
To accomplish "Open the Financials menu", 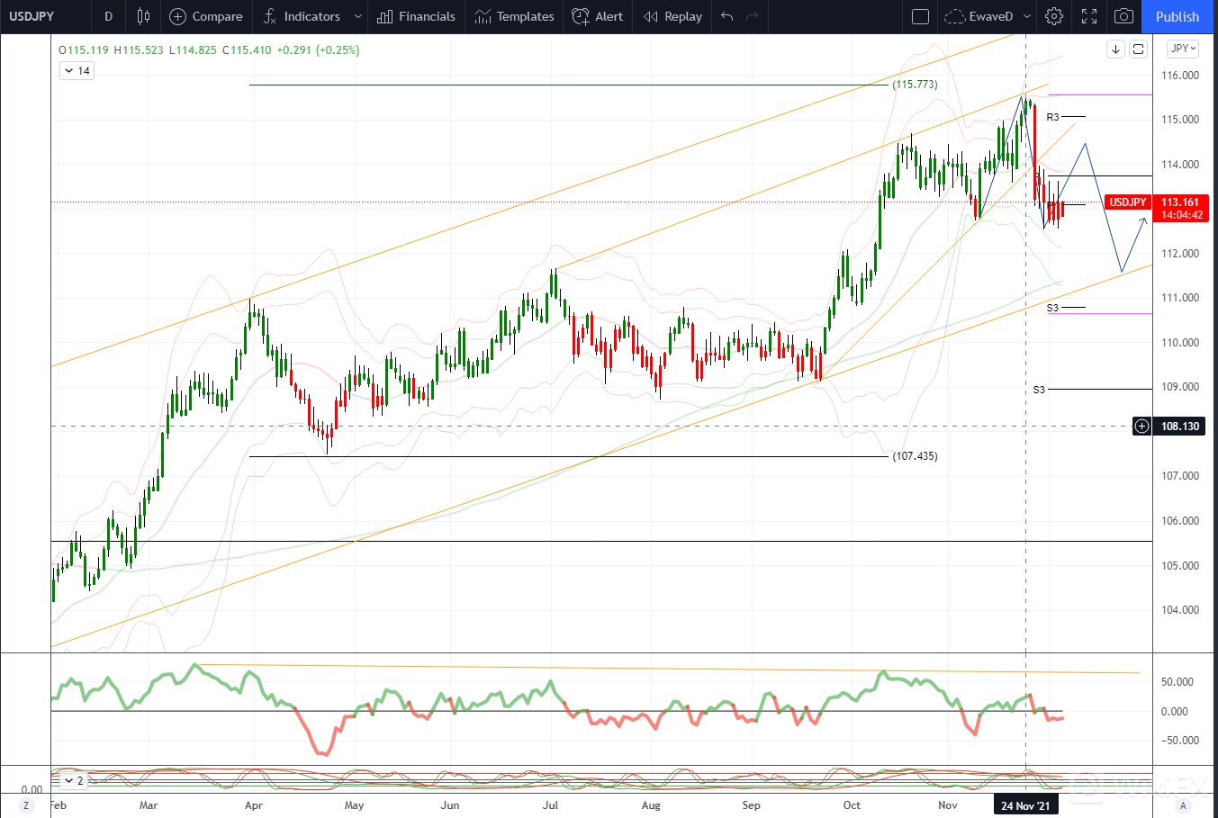I will click(x=416, y=16).
